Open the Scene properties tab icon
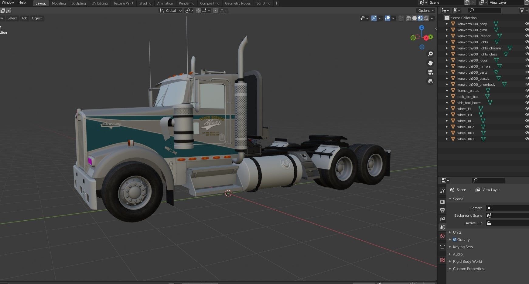This screenshot has width=529, height=284. tap(442, 227)
